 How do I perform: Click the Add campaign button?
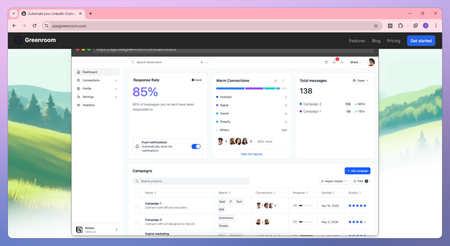coord(357,171)
